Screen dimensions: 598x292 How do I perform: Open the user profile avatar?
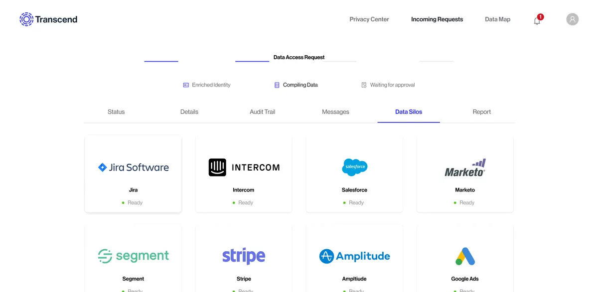pyautogui.click(x=573, y=19)
